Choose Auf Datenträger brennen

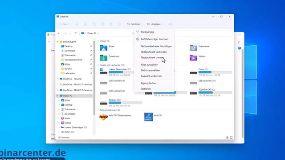(154, 39)
